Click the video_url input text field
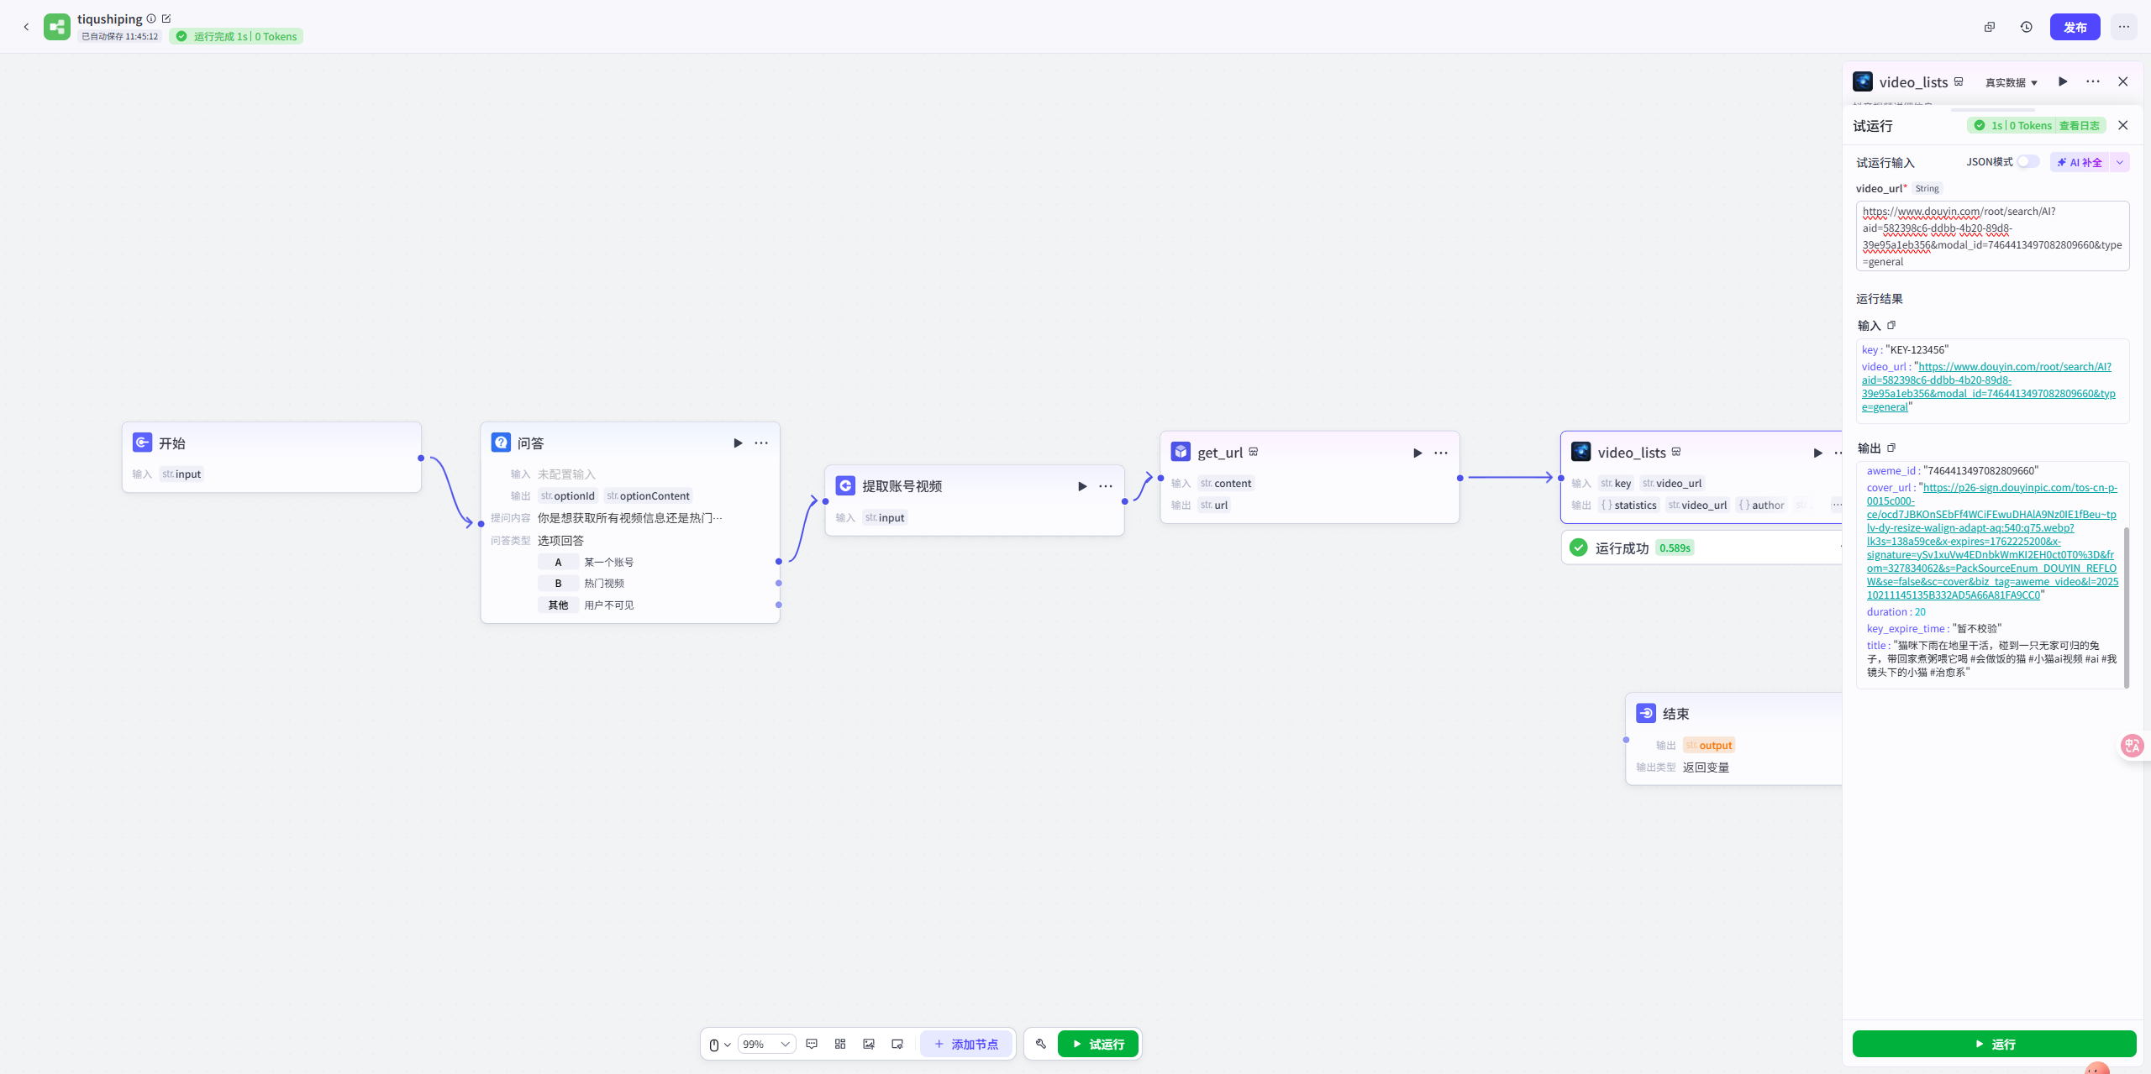This screenshot has width=2151, height=1074. tap(1992, 236)
